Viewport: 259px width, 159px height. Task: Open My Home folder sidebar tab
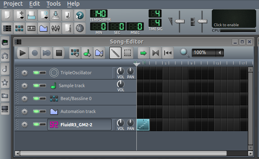pyautogui.click(x=5, y=96)
